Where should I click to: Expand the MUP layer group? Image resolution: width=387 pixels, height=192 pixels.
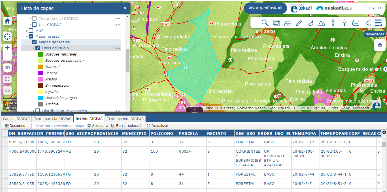[x=27, y=31]
